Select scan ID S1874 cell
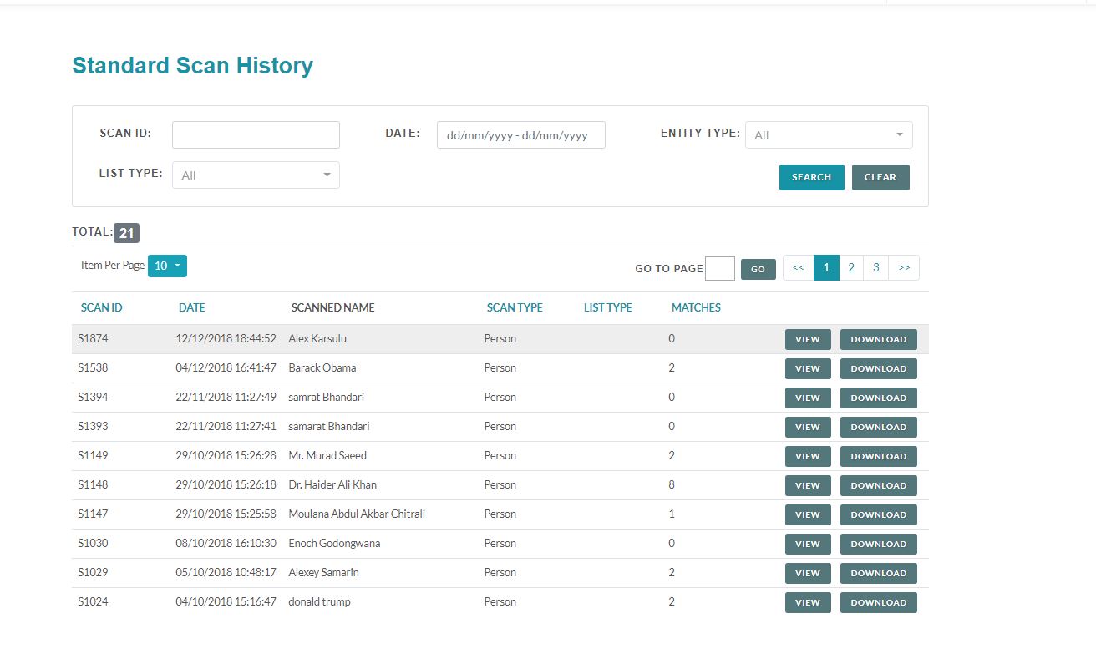The height and width of the screenshot is (669, 1096). 93,338
